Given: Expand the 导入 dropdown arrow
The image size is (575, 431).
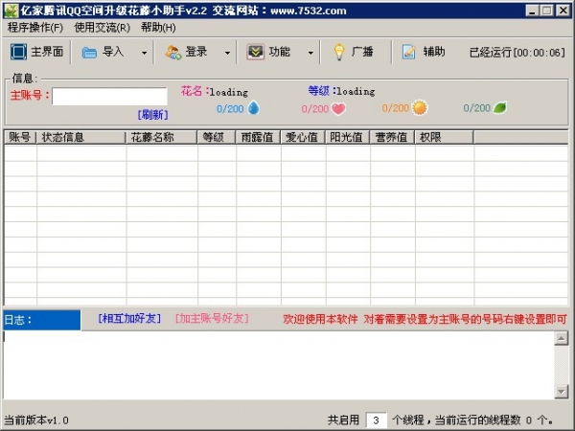Looking at the screenshot, I should click(144, 53).
